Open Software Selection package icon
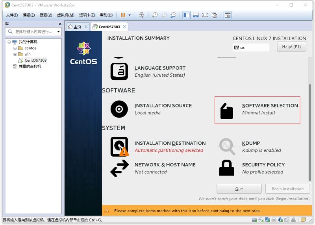The width and height of the screenshot is (315, 225). [x=226, y=111]
